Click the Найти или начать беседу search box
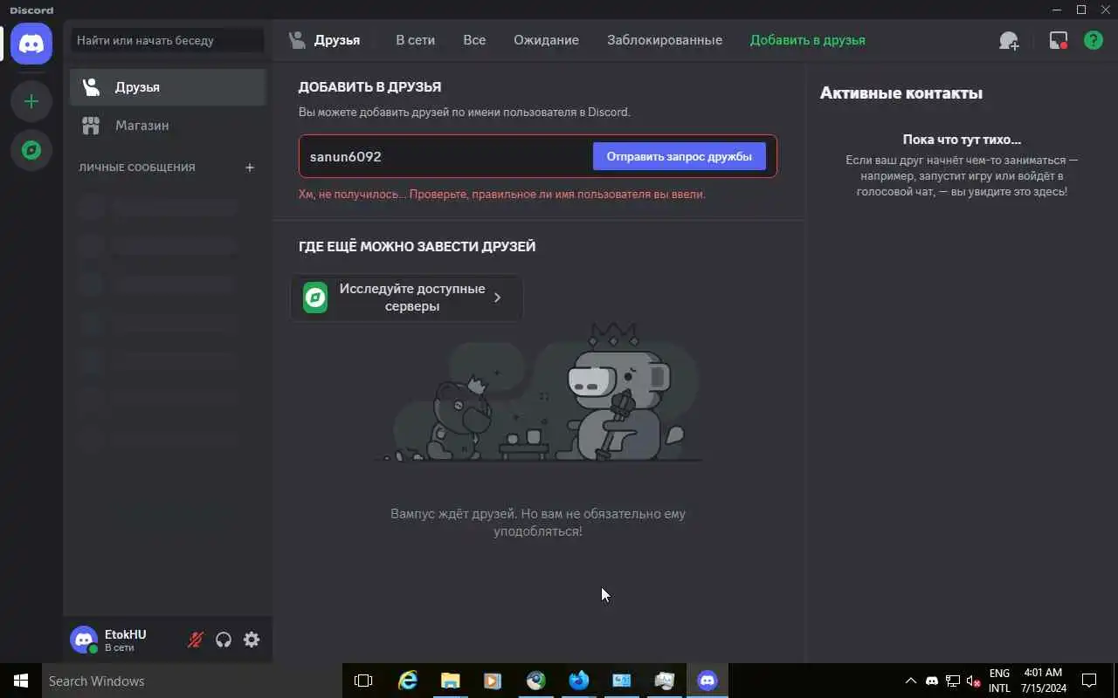The image size is (1118, 698). [168, 40]
